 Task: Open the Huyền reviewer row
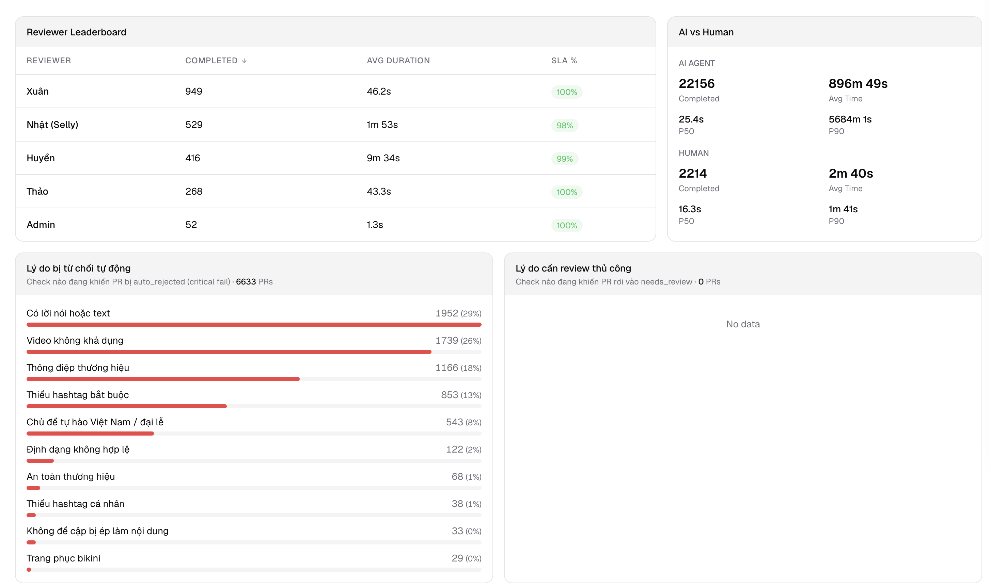(x=335, y=158)
